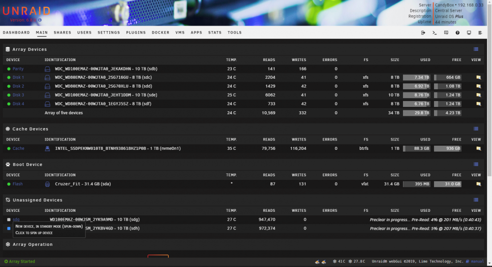492x267 pixels.
Task: Click the blue spin-up square for sdh
Action: (x=9, y=229)
